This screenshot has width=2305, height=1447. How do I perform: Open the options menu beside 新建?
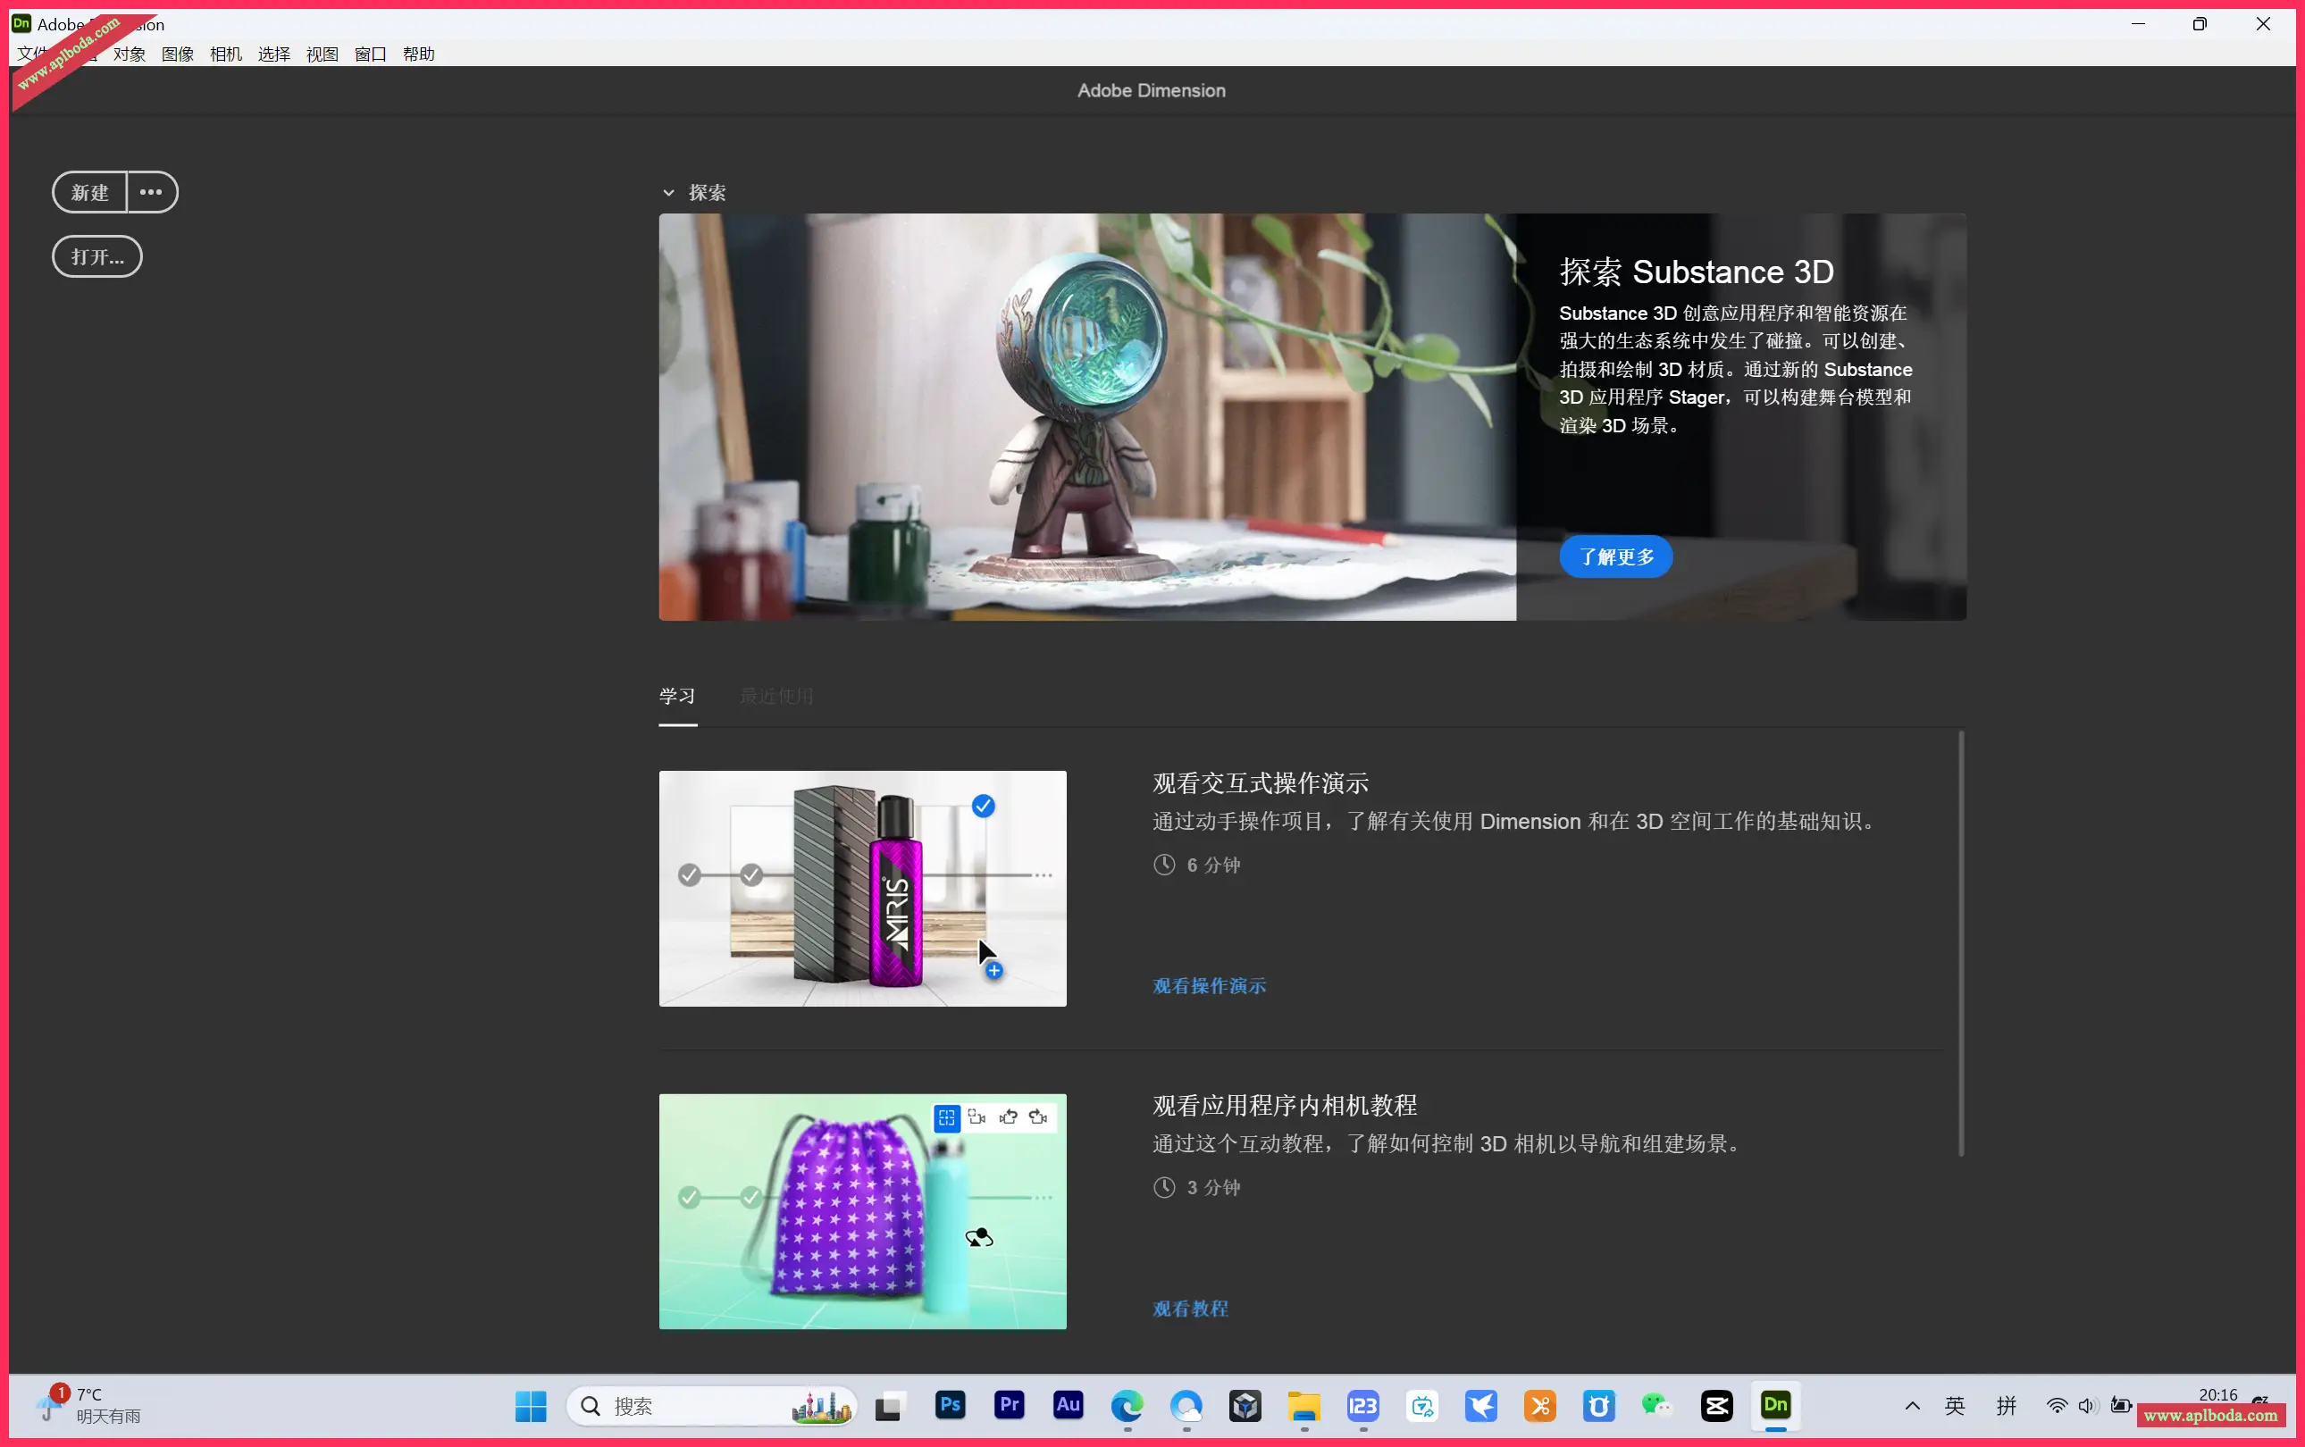150,192
